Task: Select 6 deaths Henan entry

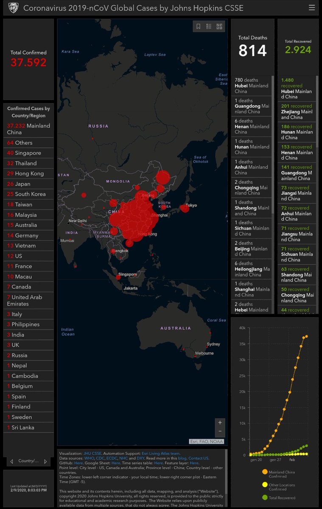Action: 252,126
